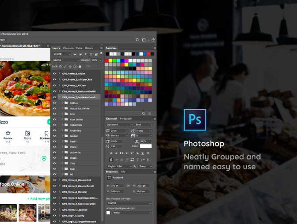Toggle visibility of Collections group
The image size is (297, 224).
pos(54,125)
